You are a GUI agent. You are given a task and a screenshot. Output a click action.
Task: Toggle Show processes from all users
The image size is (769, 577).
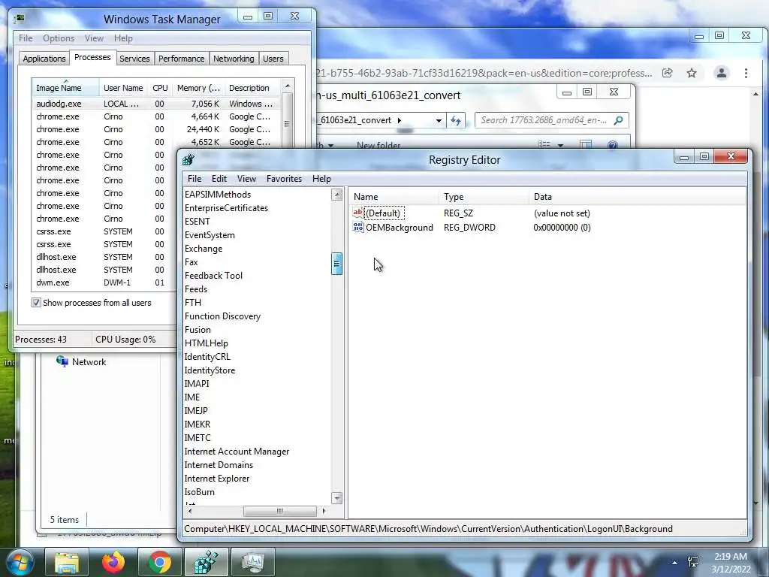[x=36, y=303]
